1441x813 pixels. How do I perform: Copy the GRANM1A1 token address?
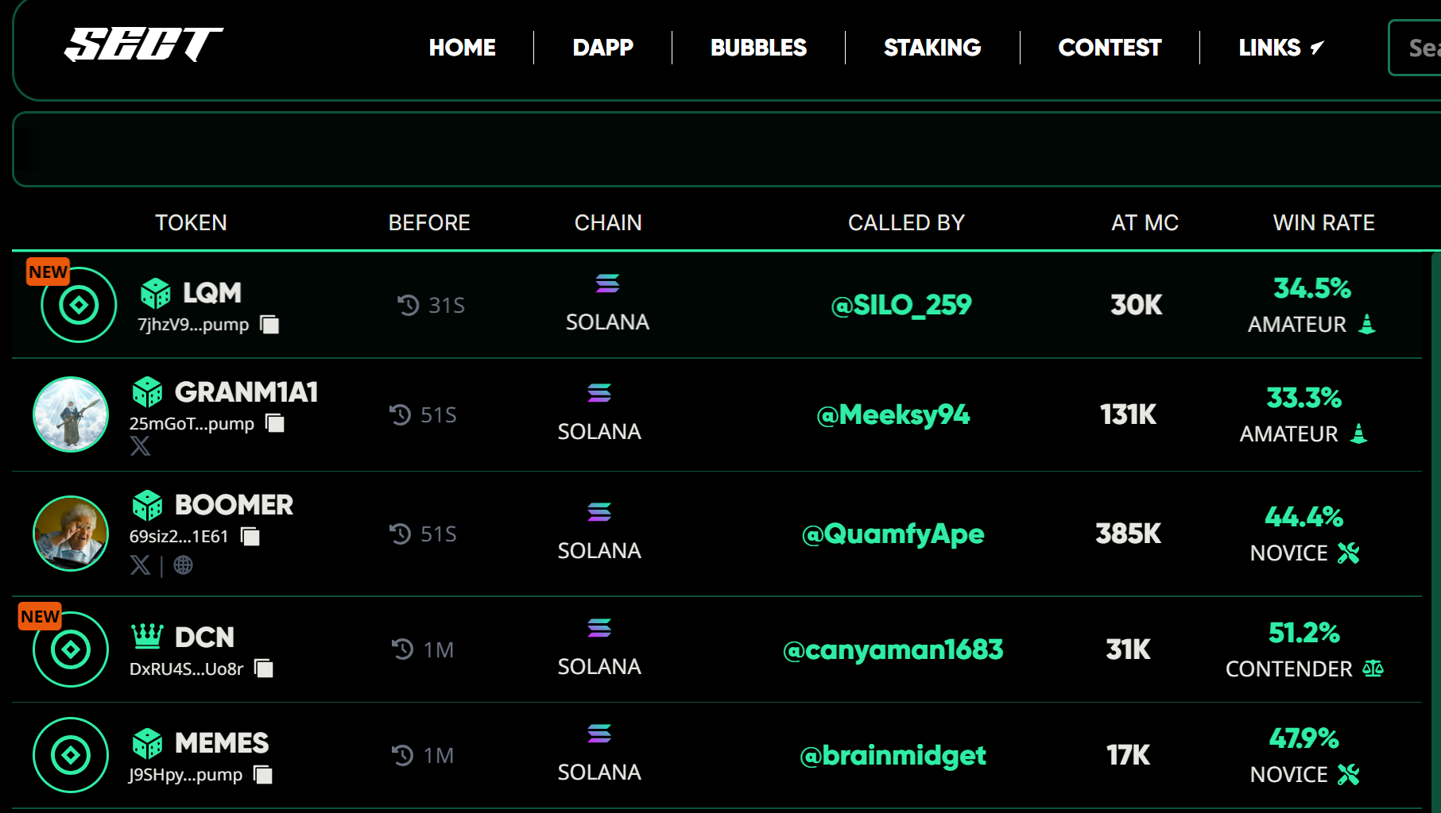pos(275,423)
